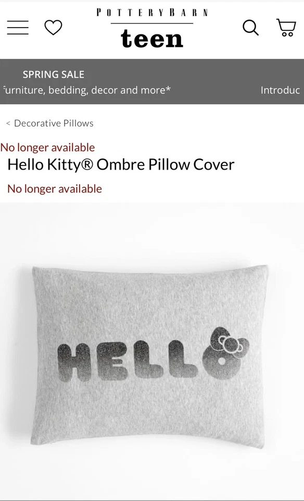Click the Pottery Barn wordmark in header
Image resolution: width=304 pixels, height=501 pixels.
coord(152,13)
